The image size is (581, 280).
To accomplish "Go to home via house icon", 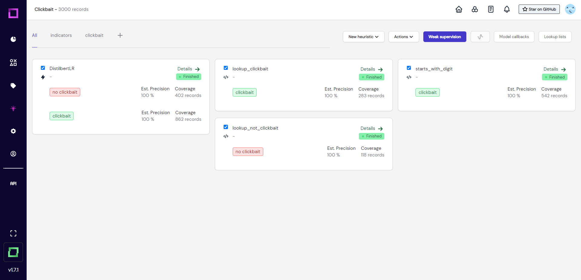I will tap(459, 9).
